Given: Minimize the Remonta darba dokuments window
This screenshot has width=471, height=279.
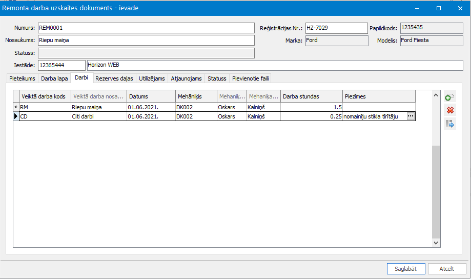Looking at the screenshot, I should [417, 8].
